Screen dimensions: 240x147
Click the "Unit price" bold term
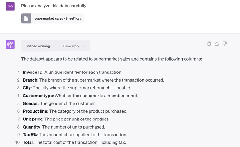click(x=32, y=119)
